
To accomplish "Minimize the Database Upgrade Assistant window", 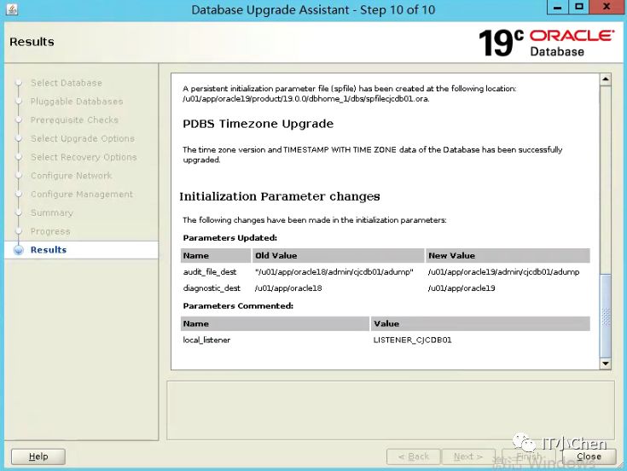I will tap(557, 7).
